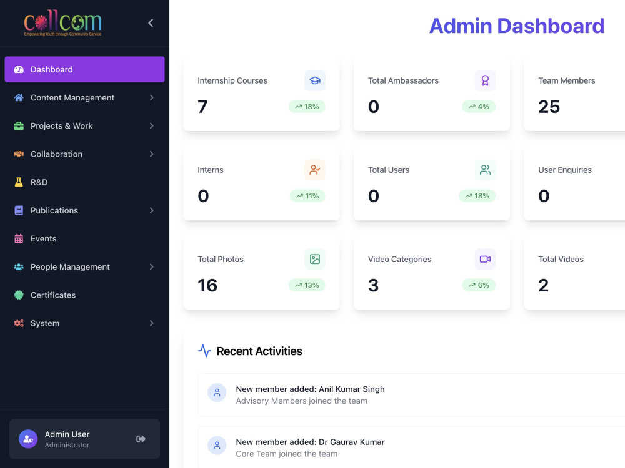Open the Dashboard menu item

click(x=84, y=69)
